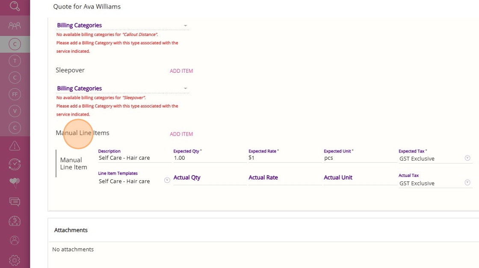The image size is (479, 268).
Task: Open the warning triangle alerts icon
Action: point(15,146)
